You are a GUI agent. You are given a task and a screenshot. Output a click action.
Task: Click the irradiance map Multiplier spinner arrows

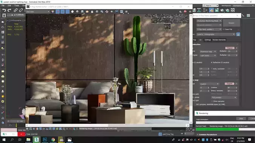pos(237,51)
